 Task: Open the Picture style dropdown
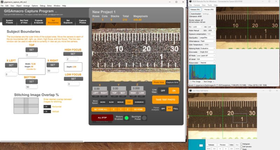208,63
